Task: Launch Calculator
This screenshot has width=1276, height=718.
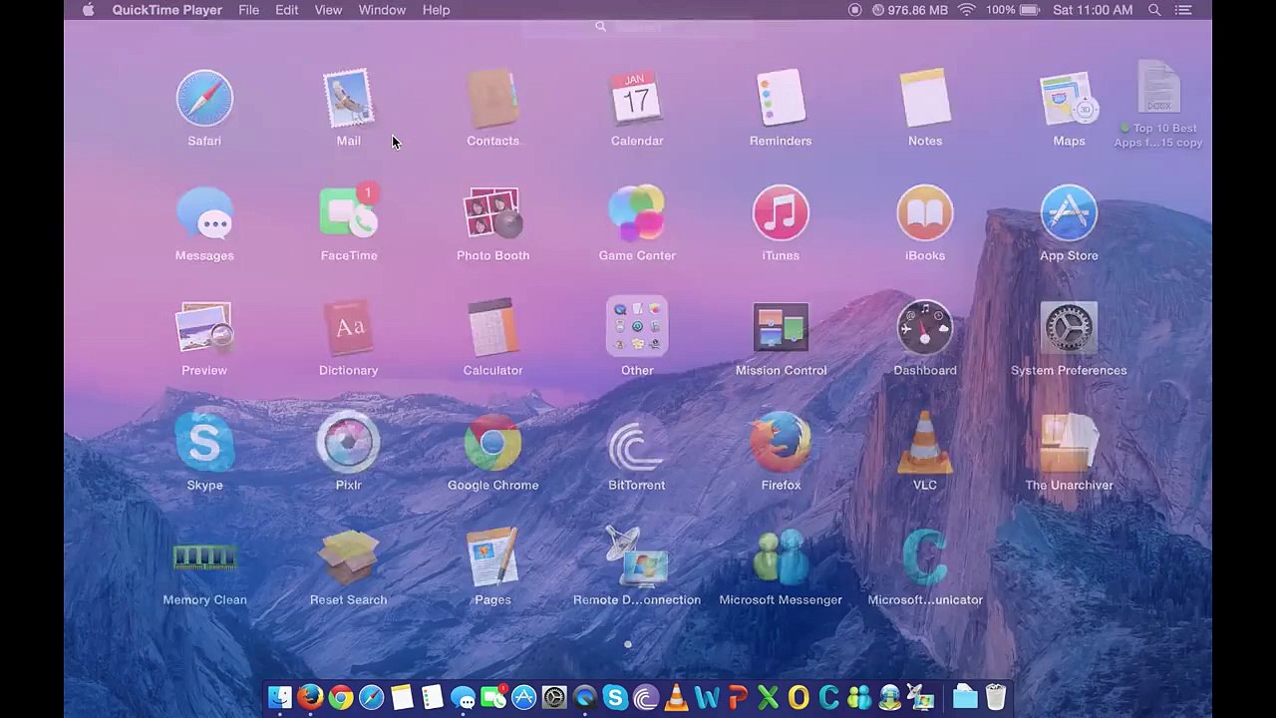Action: click(x=492, y=328)
